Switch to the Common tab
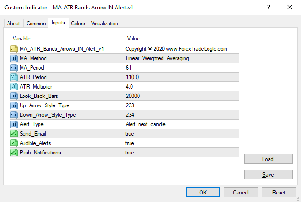 click(x=36, y=24)
